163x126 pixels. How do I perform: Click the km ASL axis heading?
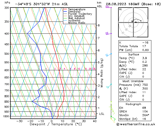point(100,4)
